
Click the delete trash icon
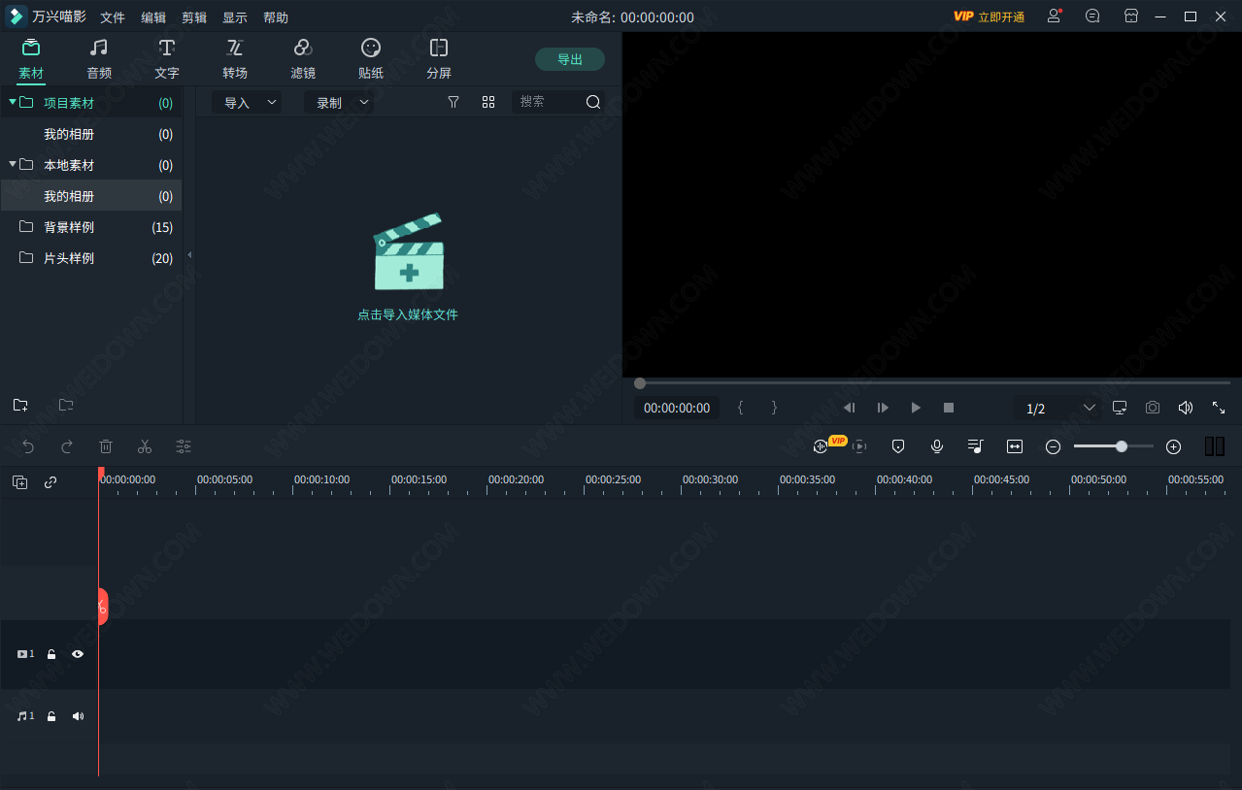coord(106,446)
